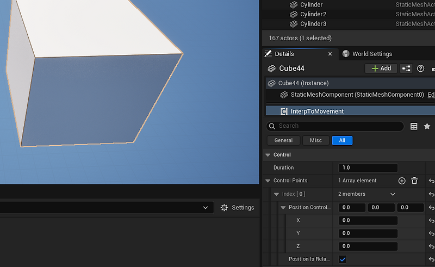The width and height of the screenshot is (435, 267).
Task: Collapse the Control section
Action: click(268, 155)
